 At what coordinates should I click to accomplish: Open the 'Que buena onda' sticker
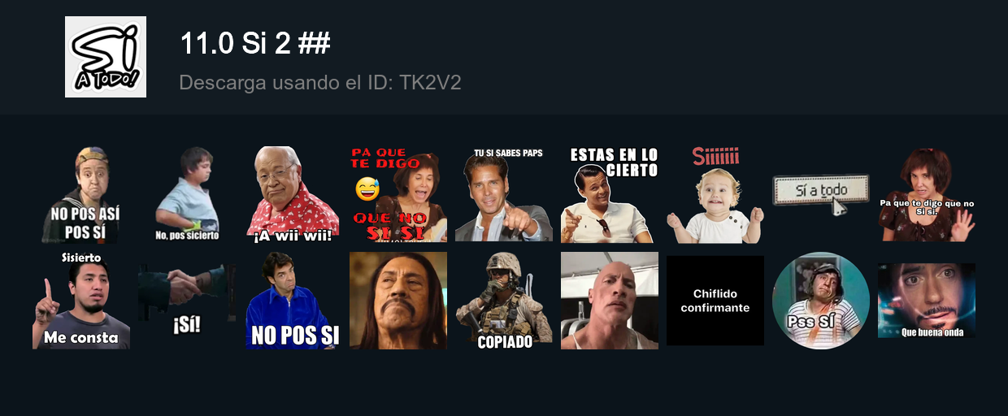[x=927, y=301]
